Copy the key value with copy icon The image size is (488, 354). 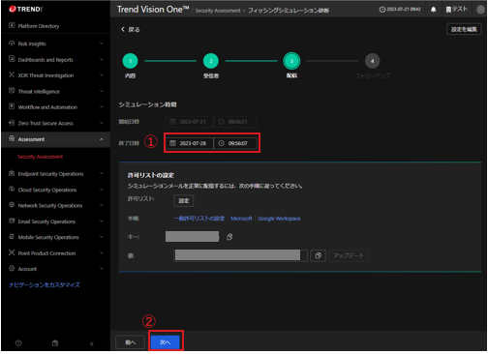(229, 237)
